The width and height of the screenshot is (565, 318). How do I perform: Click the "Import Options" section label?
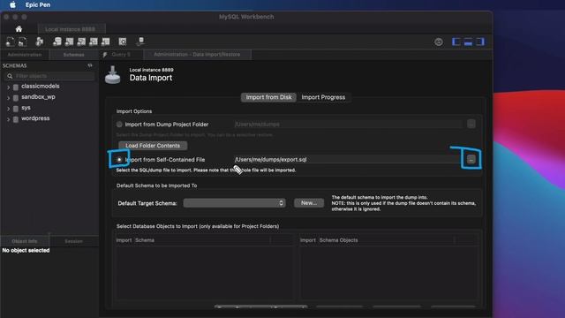(x=134, y=111)
